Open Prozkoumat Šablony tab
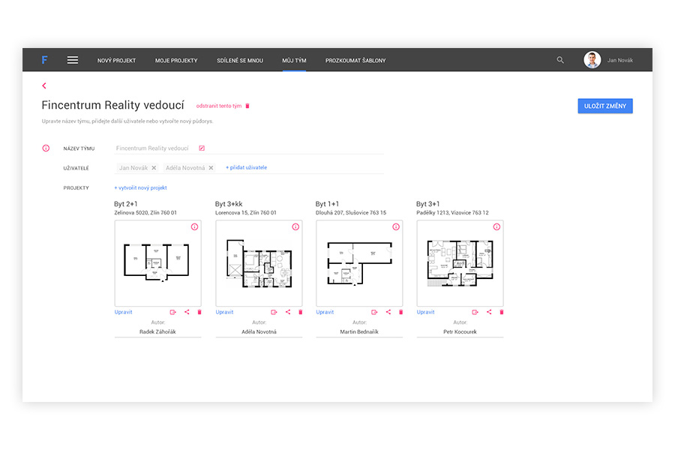The width and height of the screenshot is (675, 450). point(355,60)
